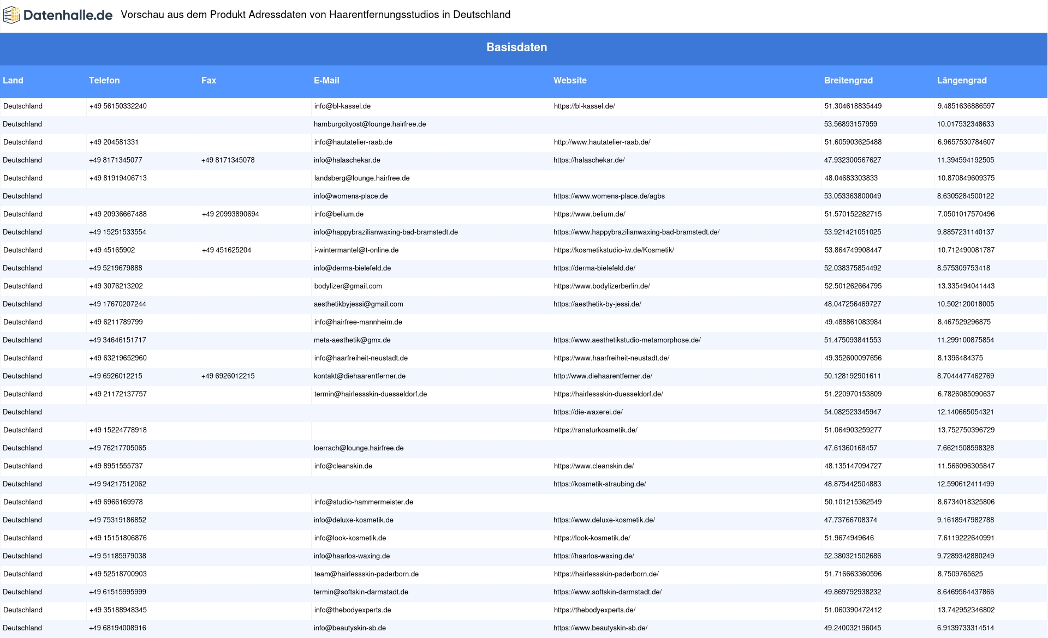Select email info@bl-kassel.de

pos(342,106)
